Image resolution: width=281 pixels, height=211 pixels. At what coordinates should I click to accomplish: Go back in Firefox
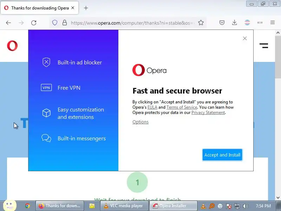pyautogui.click(x=8, y=23)
